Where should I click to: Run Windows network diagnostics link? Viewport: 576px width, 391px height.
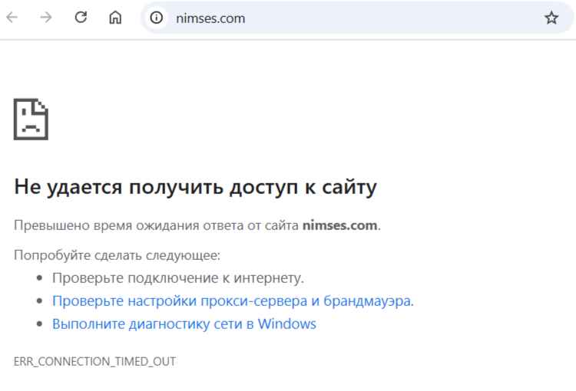(x=184, y=324)
